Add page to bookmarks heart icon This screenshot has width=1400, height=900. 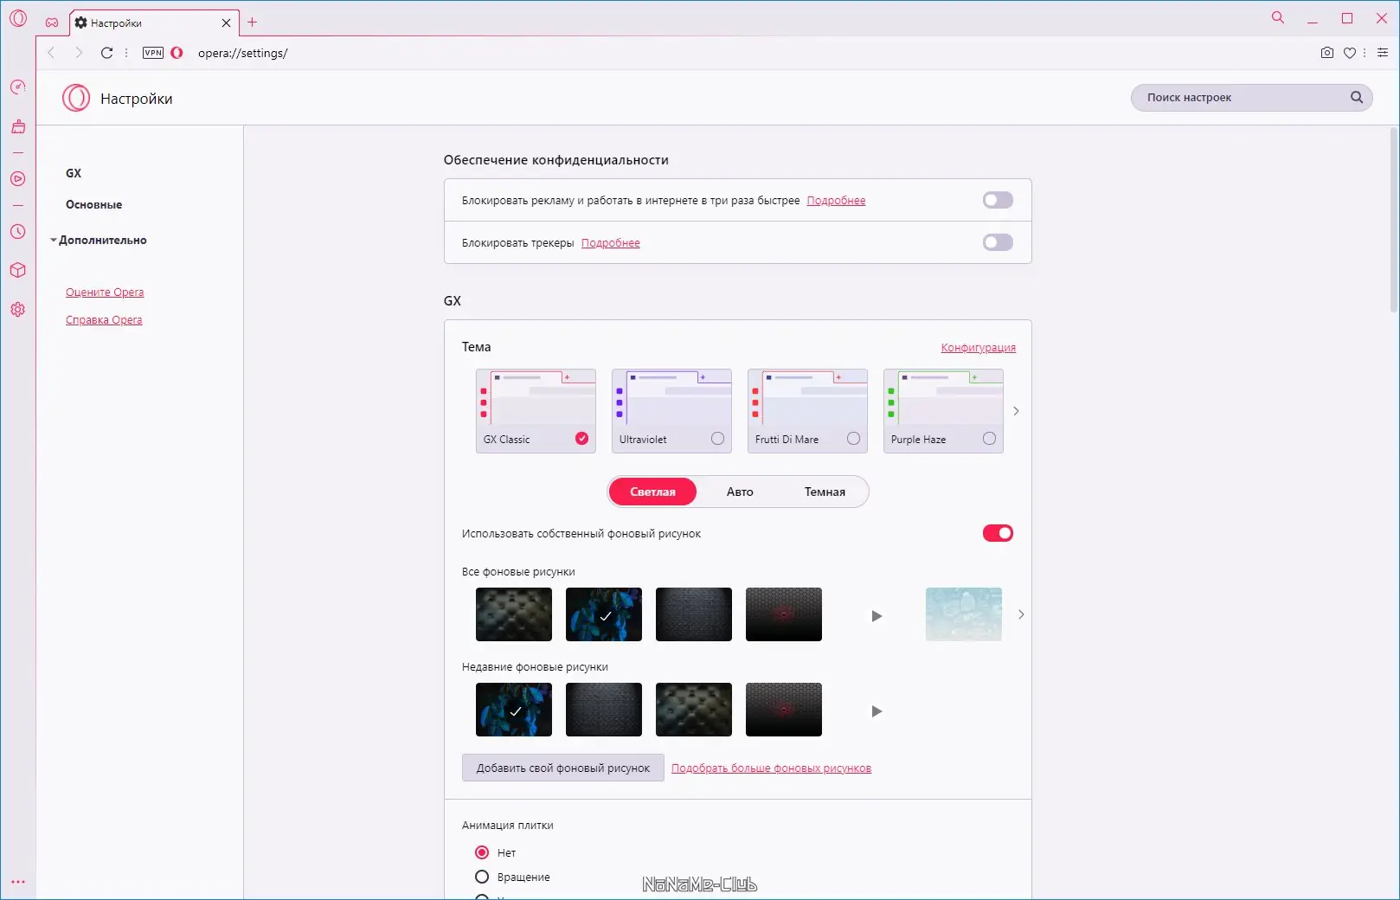(1349, 53)
